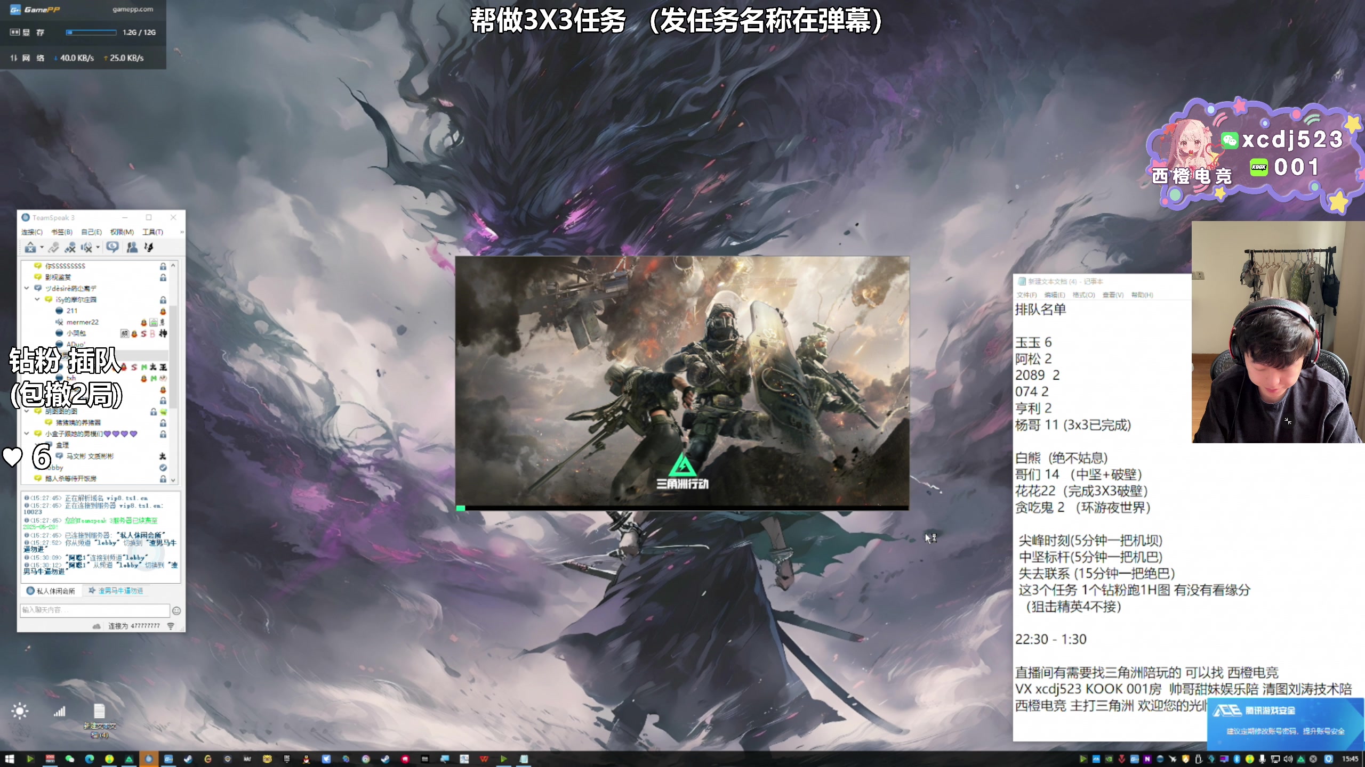
Task: Click the subscribe channels icon in TeamSpeak toolbar
Action: [149, 247]
